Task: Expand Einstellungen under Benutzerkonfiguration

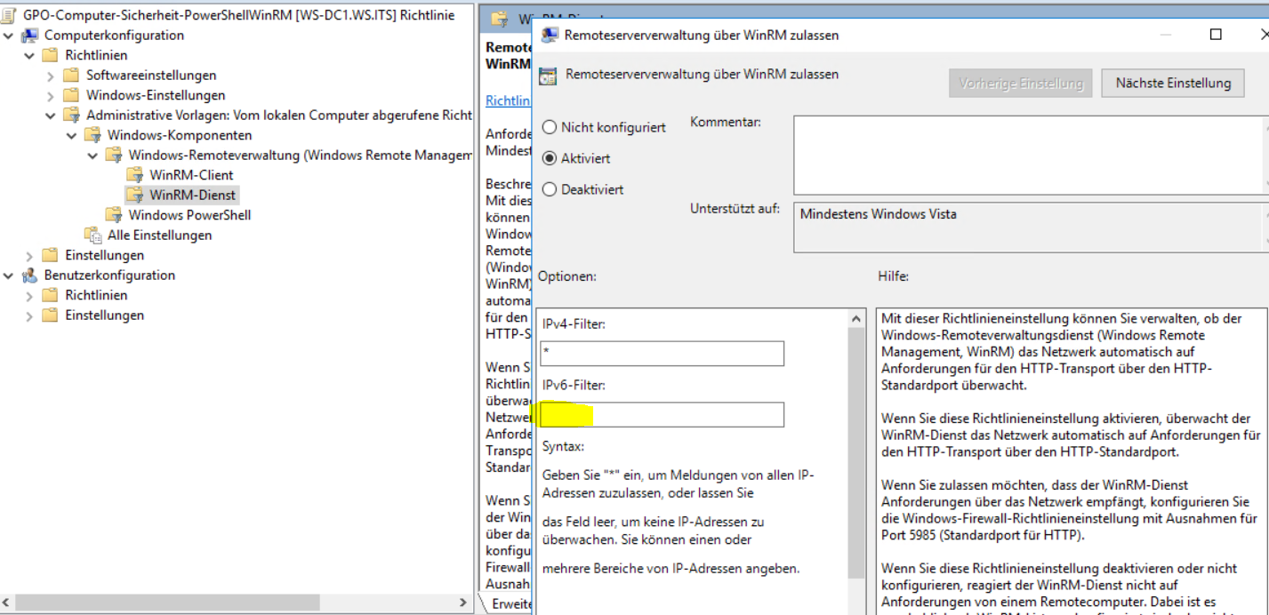Action: point(30,315)
